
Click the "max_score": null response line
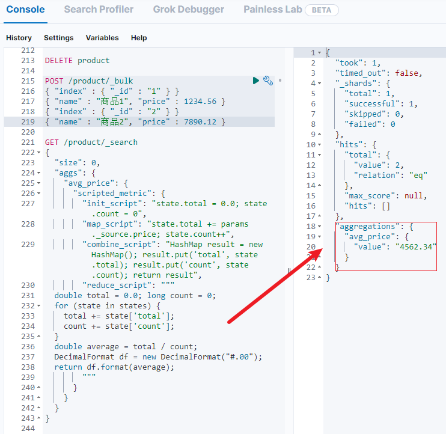pos(386,196)
